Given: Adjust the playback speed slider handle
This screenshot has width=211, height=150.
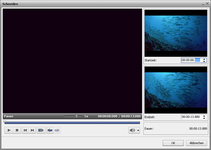Looking at the screenshot, I should [x=76, y=116].
